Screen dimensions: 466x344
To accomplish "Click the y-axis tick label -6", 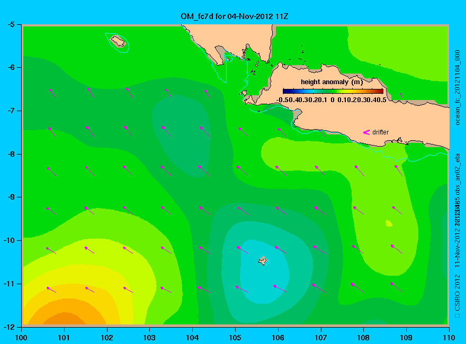I will point(11,67).
